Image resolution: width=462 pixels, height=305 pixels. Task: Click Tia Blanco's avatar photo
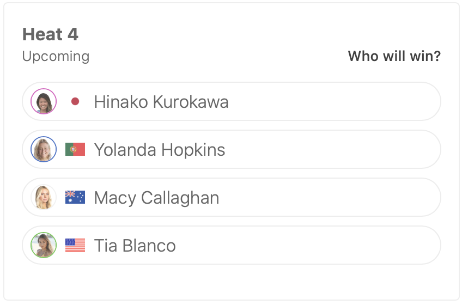click(44, 245)
